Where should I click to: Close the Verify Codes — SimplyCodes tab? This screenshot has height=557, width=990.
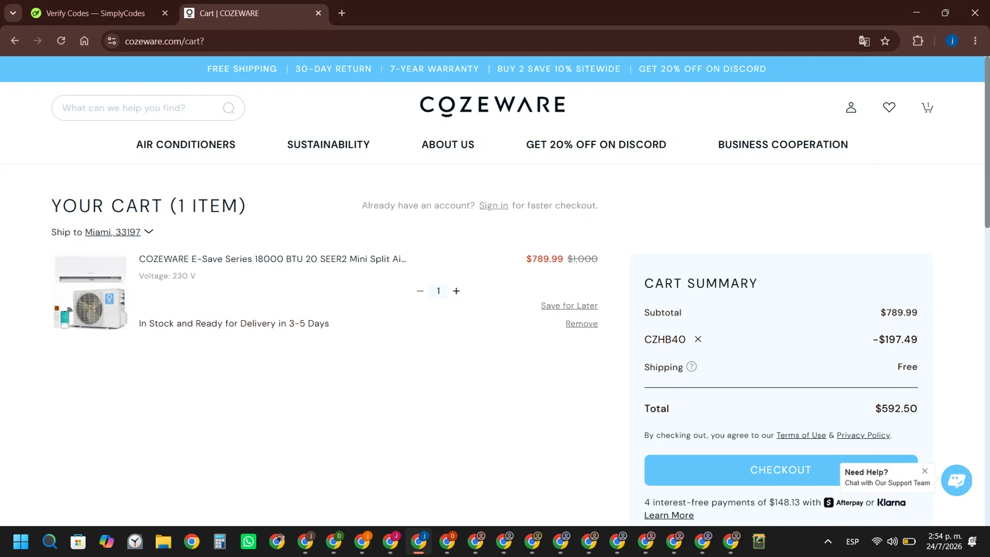165,13
